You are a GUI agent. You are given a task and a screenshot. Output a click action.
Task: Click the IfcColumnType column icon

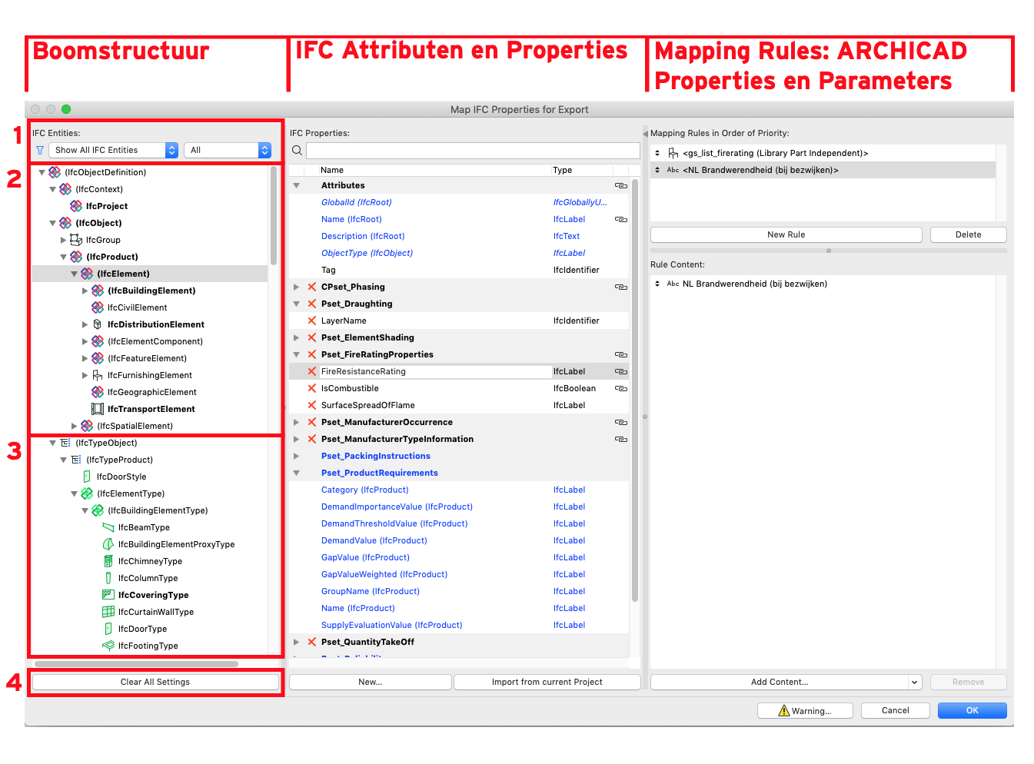(108, 578)
